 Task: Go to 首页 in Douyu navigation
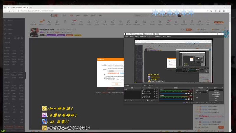64,15
